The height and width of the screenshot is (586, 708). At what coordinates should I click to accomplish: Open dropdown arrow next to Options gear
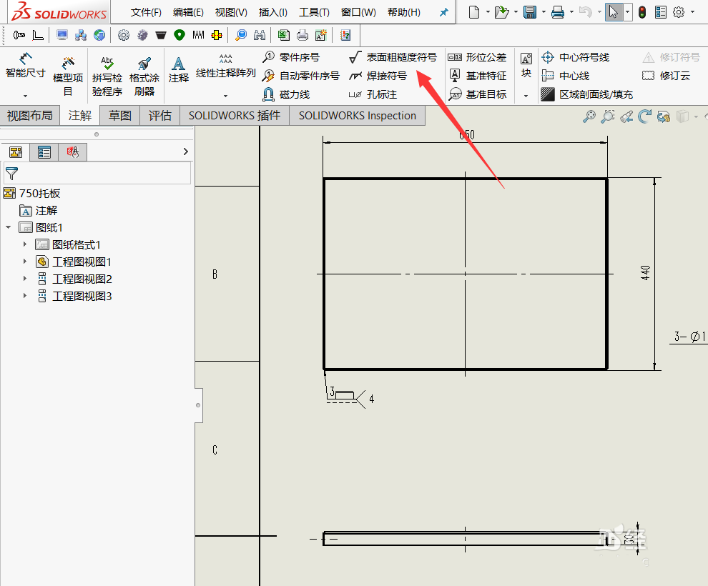point(693,12)
